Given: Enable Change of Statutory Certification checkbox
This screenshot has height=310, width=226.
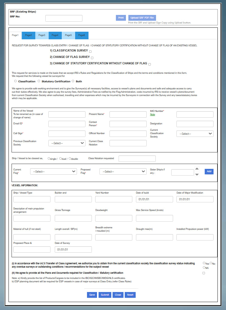Looking at the screenshot, I should (x=150, y=64).
